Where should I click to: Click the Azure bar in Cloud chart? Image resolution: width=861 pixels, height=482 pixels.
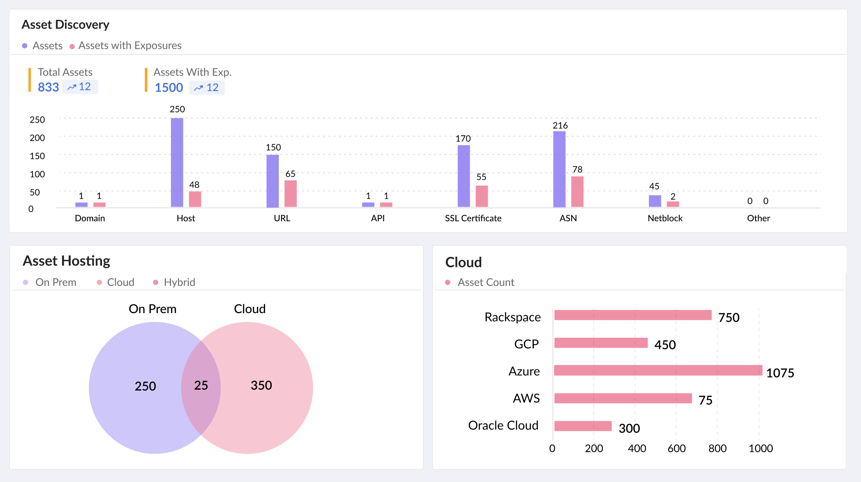(x=658, y=370)
